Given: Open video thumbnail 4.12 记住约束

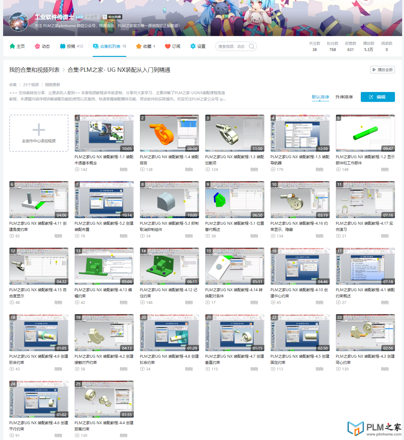Looking at the screenshot, I should [169, 266].
